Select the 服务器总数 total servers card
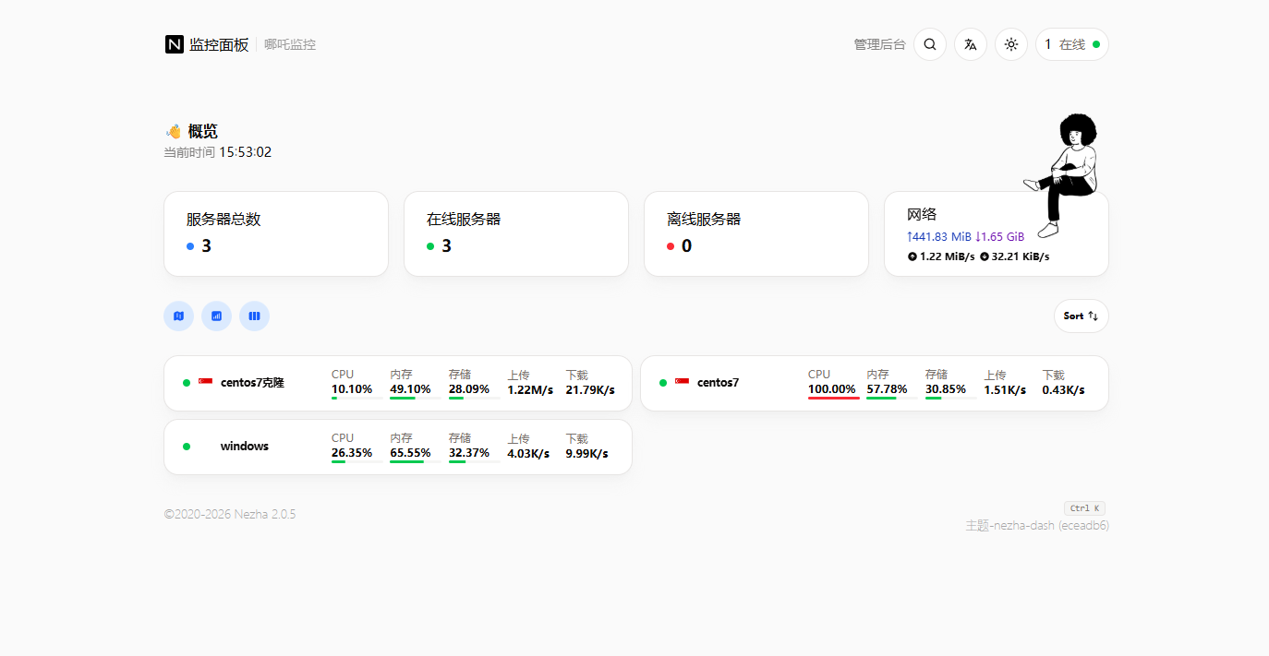1269x656 pixels. click(275, 233)
